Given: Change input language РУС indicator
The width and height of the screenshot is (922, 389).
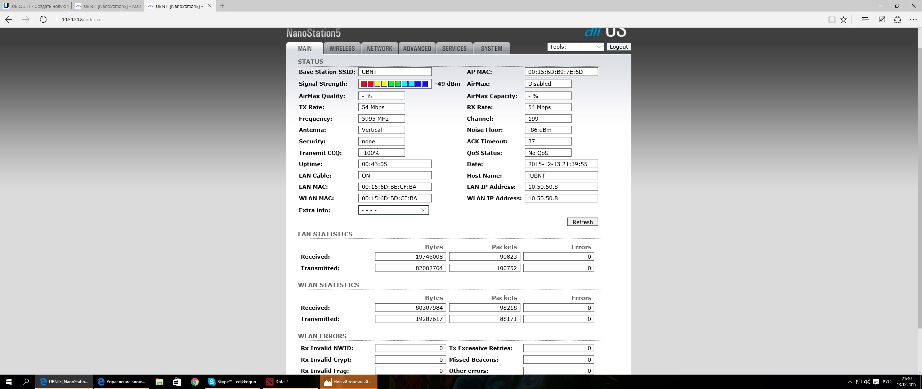Looking at the screenshot, I should tap(887, 382).
